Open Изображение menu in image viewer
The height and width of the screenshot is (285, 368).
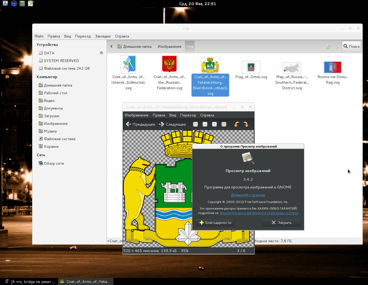[x=137, y=115]
